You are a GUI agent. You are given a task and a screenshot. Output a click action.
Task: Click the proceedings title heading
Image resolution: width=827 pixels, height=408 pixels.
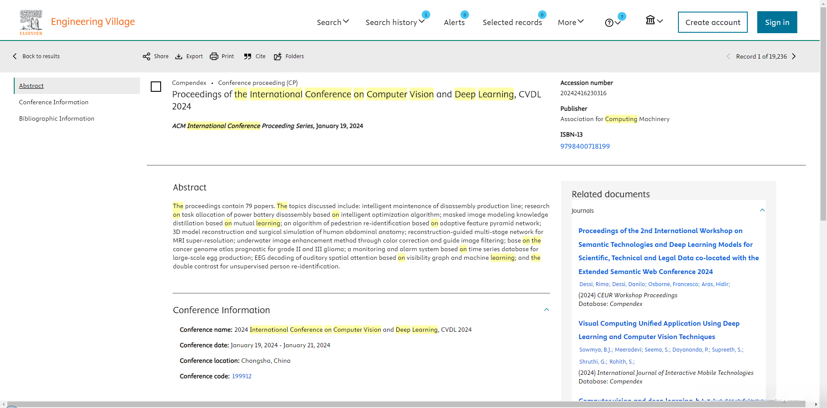(357, 100)
